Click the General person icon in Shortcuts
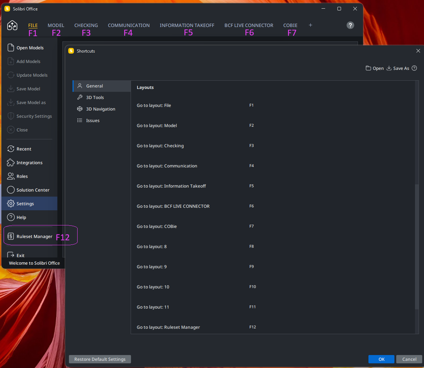424x368 pixels. click(80, 86)
